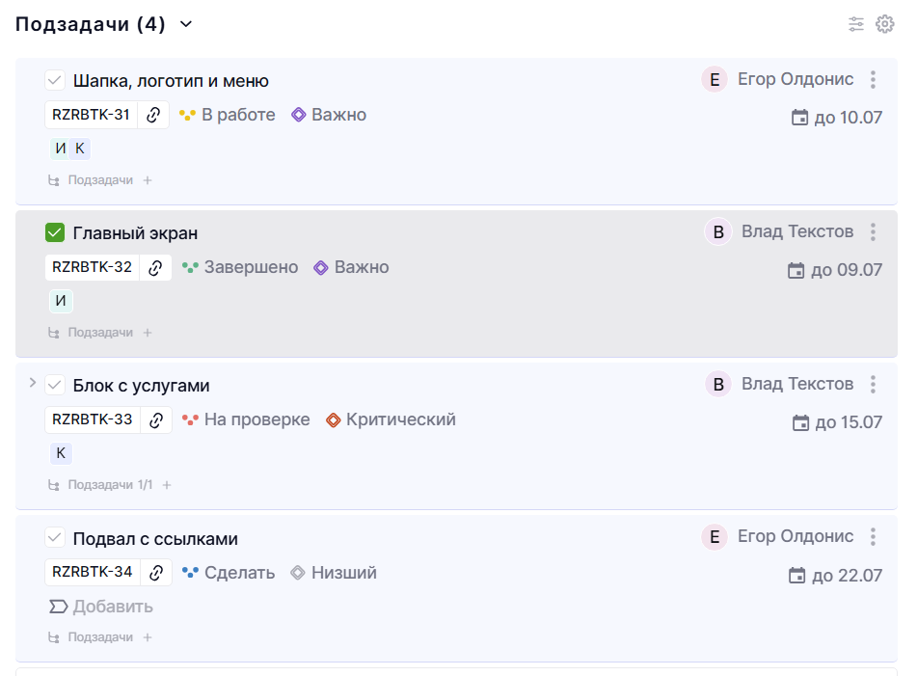Expand Блок с услугами subtask tree
The height and width of the screenshot is (676, 917).
(x=33, y=383)
